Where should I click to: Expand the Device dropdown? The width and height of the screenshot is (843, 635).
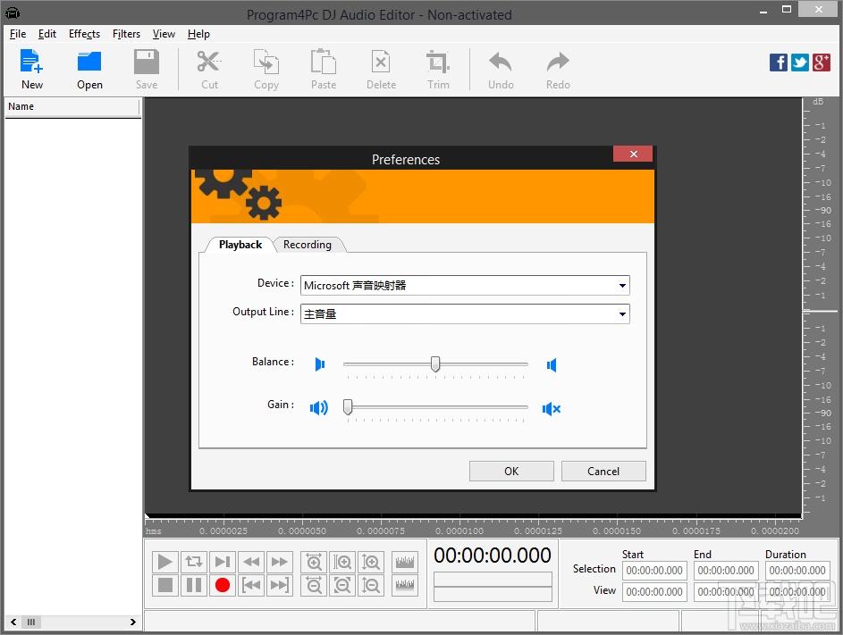click(x=622, y=285)
